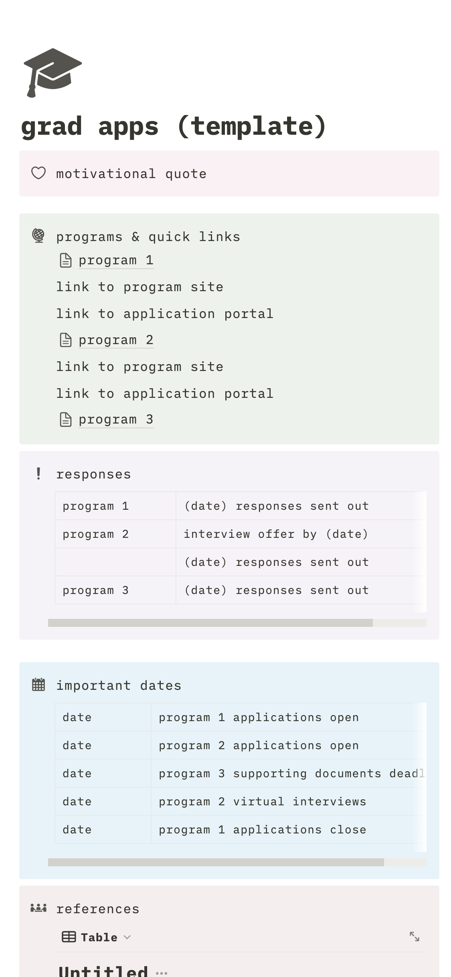This screenshot has width=451, height=977.
Task: Click the important dates horizontal scrollbar
Action: (x=216, y=862)
